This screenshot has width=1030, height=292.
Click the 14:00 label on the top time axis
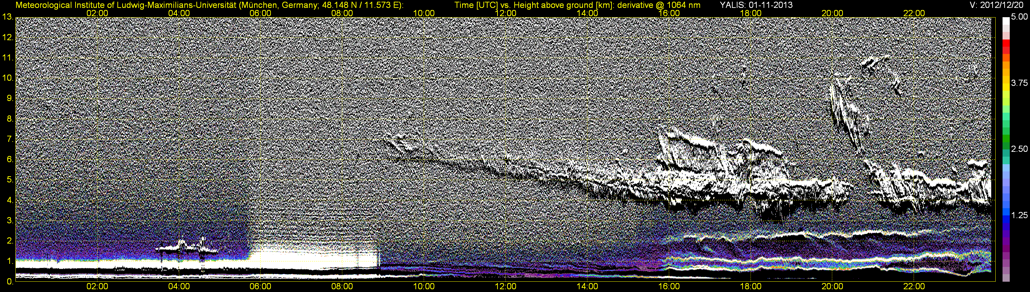(x=587, y=13)
